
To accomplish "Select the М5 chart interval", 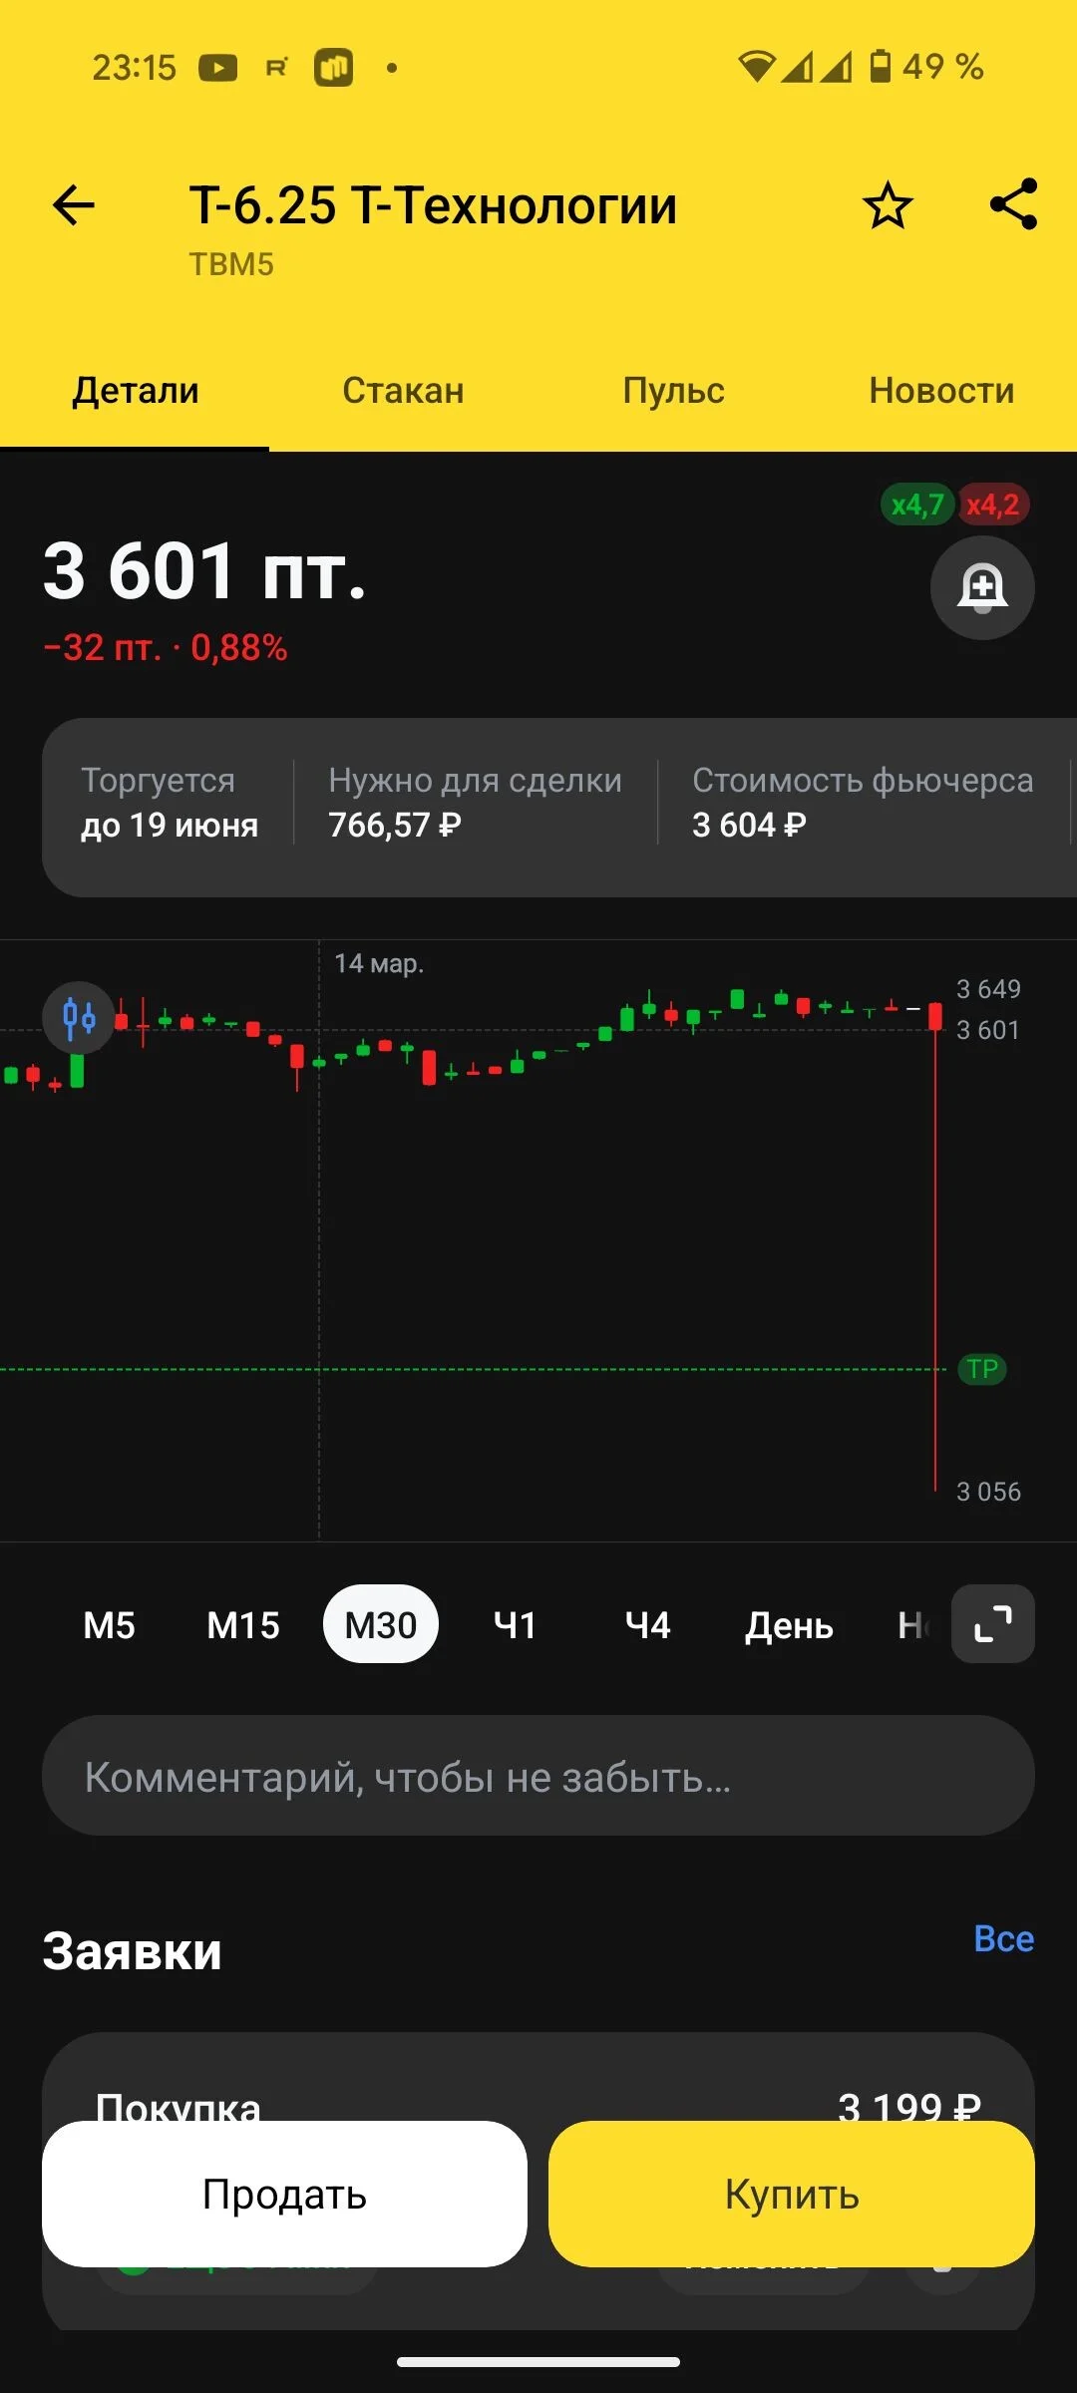I will click(109, 1625).
